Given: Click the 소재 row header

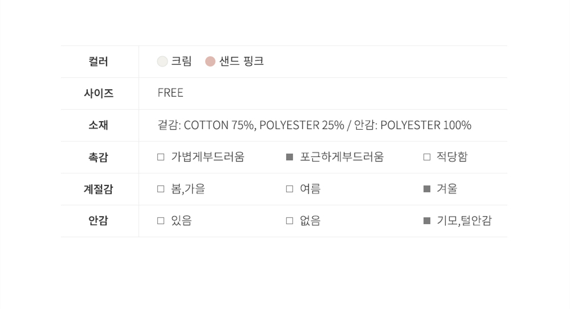Looking at the screenshot, I should tap(99, 125).
